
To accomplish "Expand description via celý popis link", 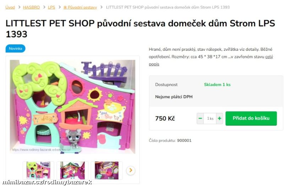I will [211, 60].
